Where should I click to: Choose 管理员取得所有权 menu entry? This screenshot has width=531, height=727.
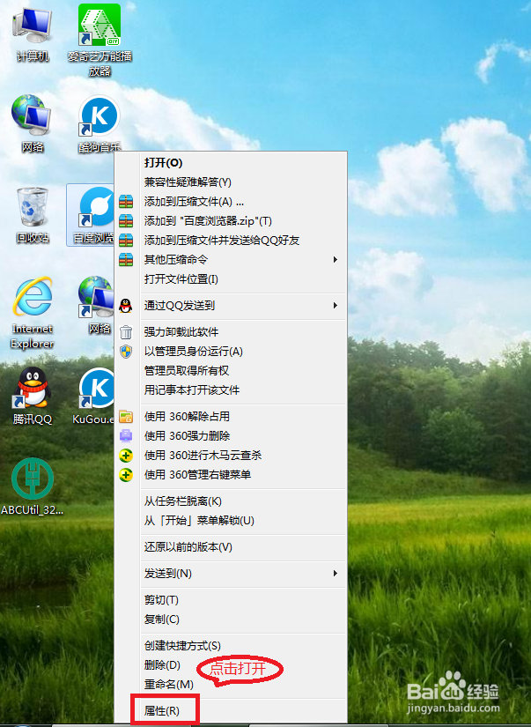click(231, 371)
